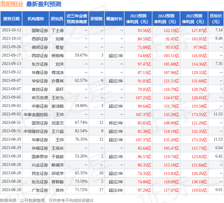Click researcher 刘博
This screenshot has width=224, height=203.
[60, 39]
